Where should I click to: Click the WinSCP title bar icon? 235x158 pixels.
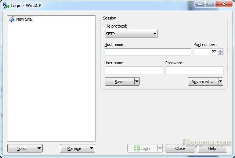point(6,5)
